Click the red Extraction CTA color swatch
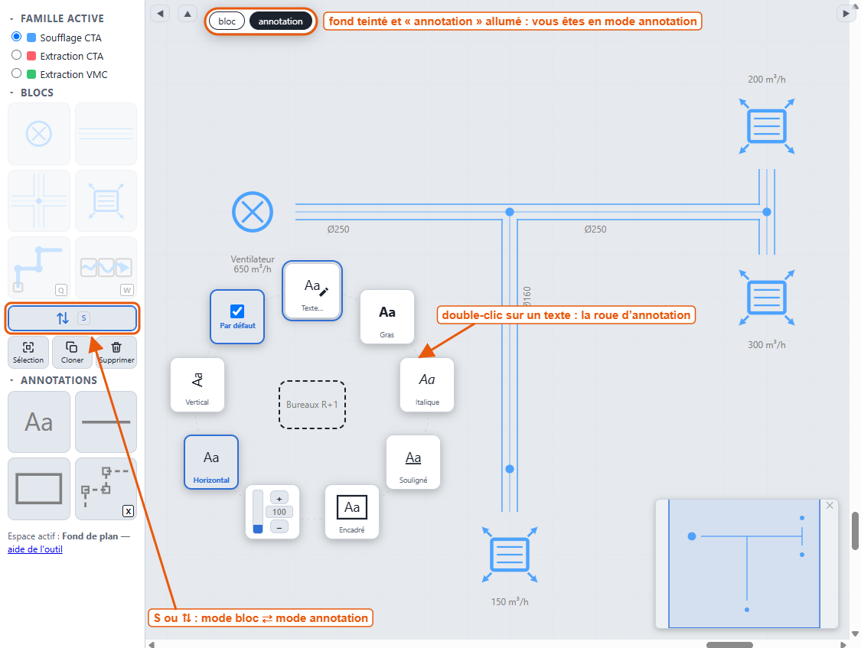 [31, 56]
